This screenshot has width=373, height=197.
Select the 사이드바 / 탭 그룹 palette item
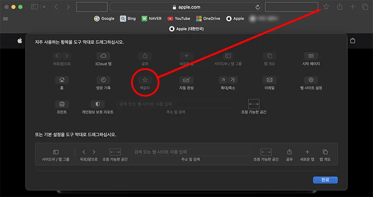(x=228, y=59)
